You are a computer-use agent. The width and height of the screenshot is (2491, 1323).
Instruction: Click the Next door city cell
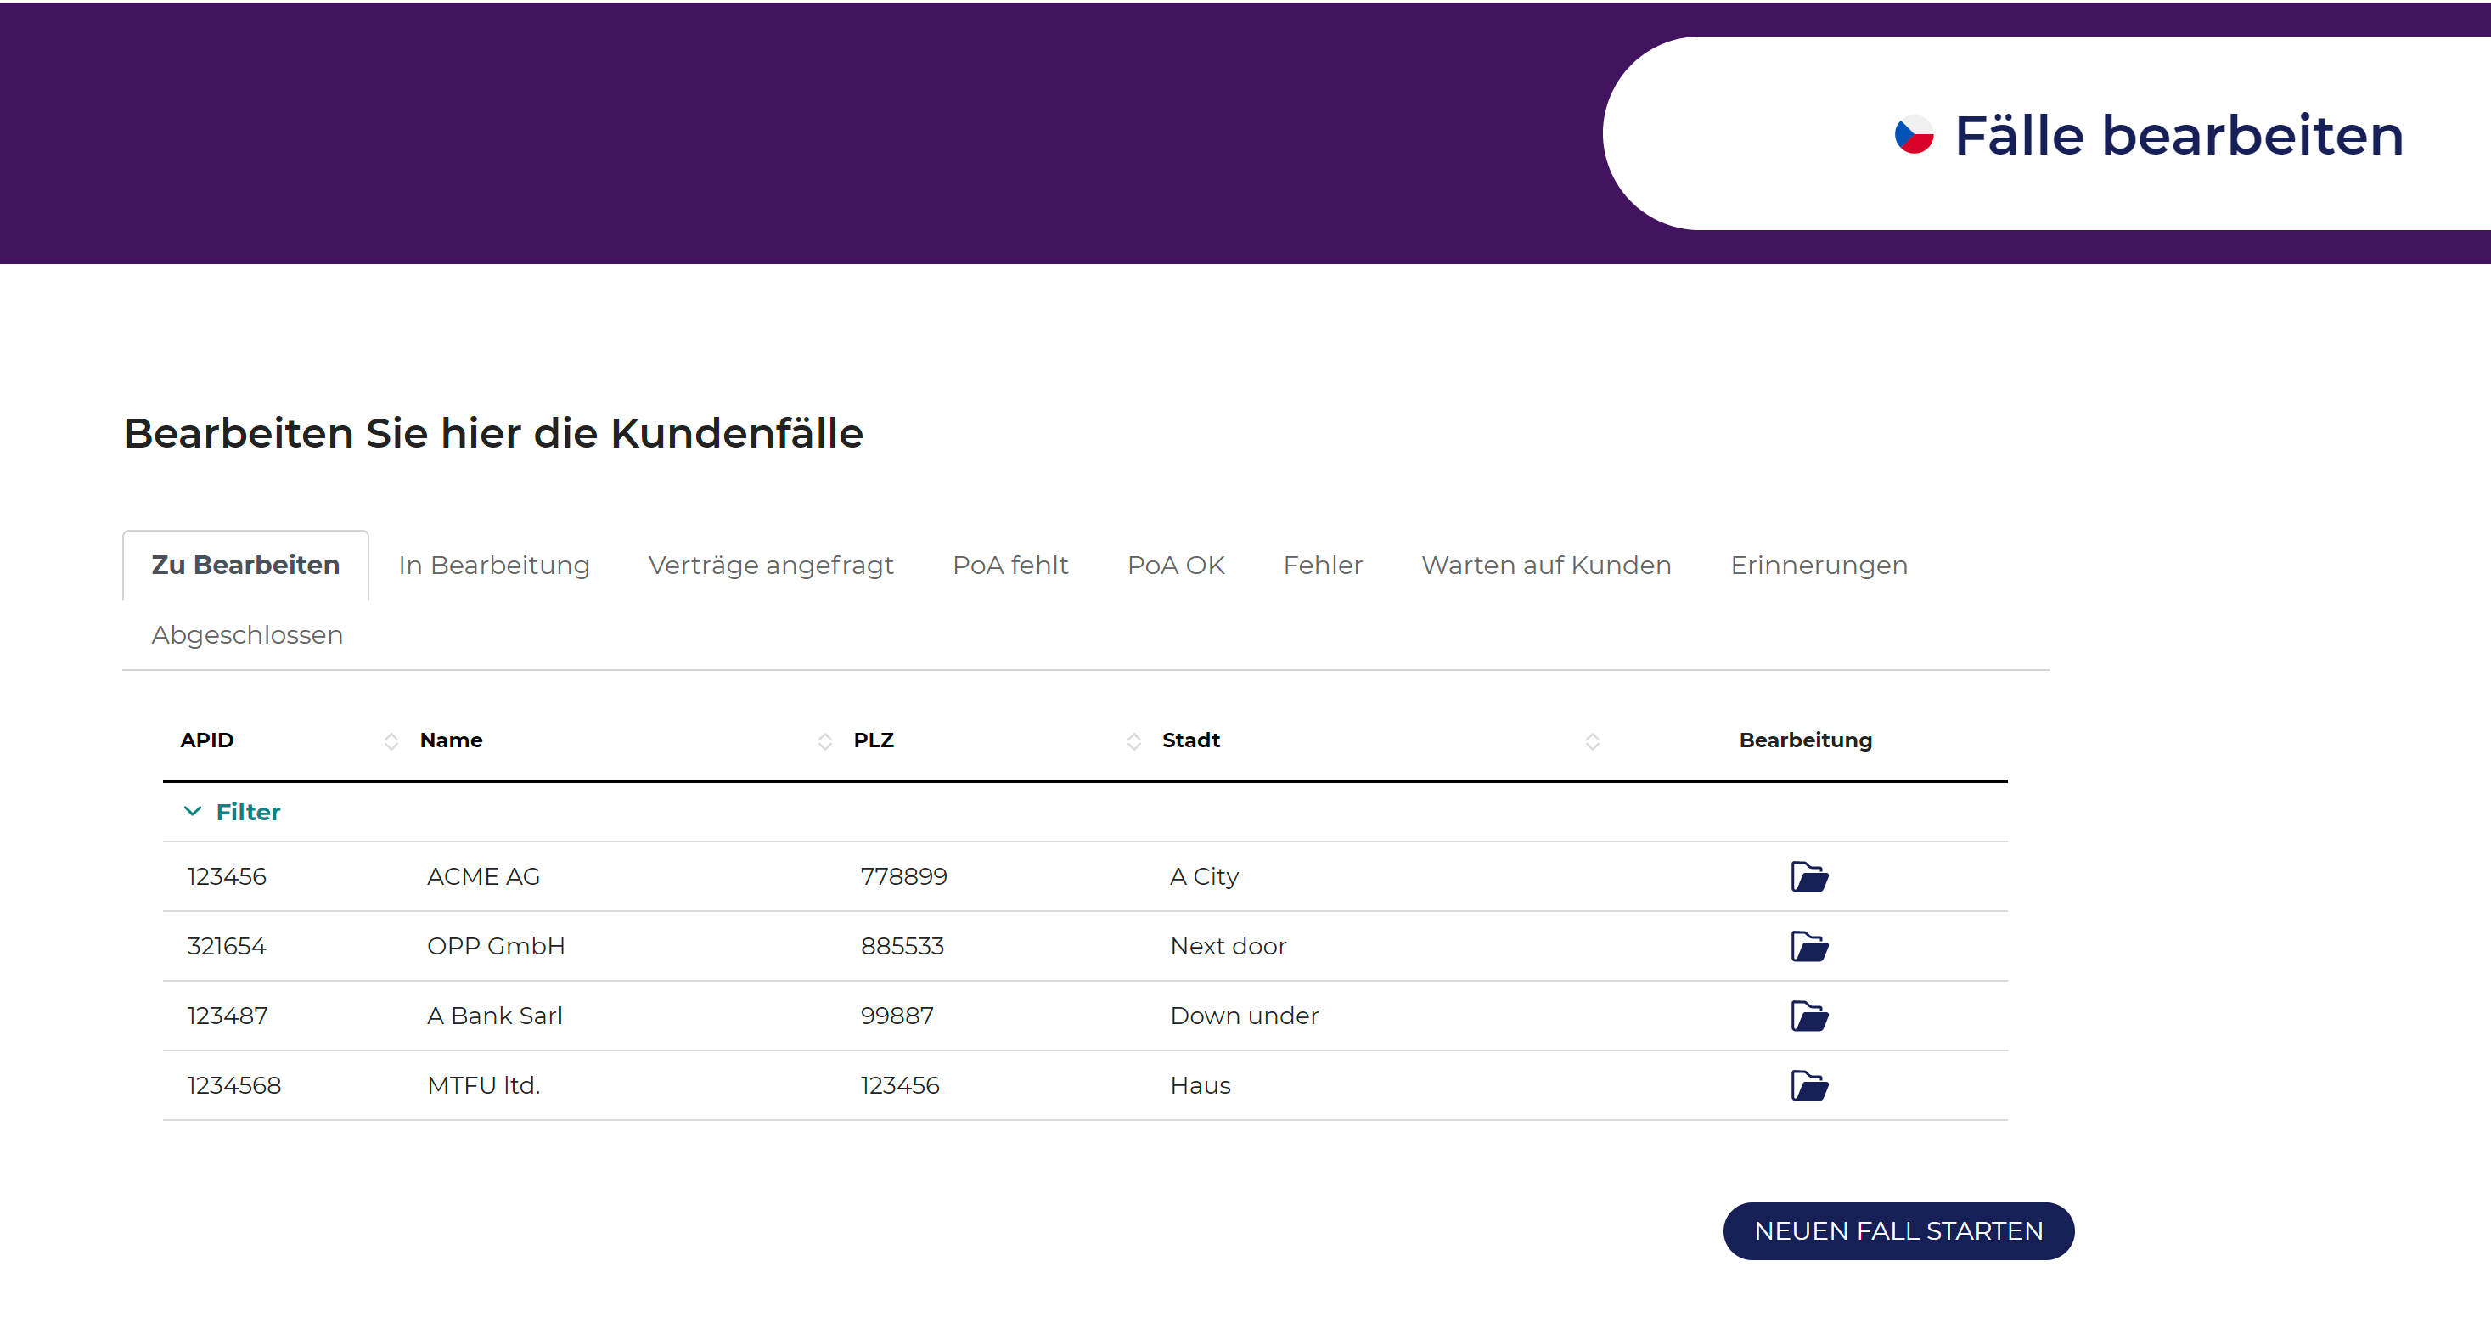click(1228, 946)
